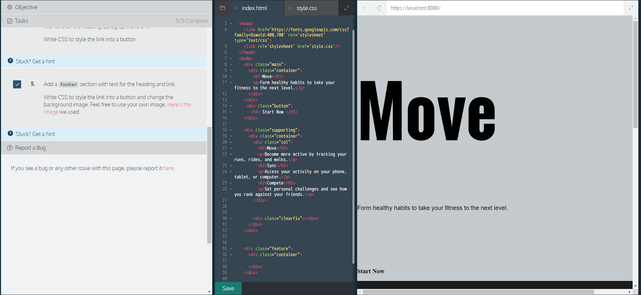Screen dimensions: 641x295
Task: Click the Objective target icon
Action: coord(10,7)
